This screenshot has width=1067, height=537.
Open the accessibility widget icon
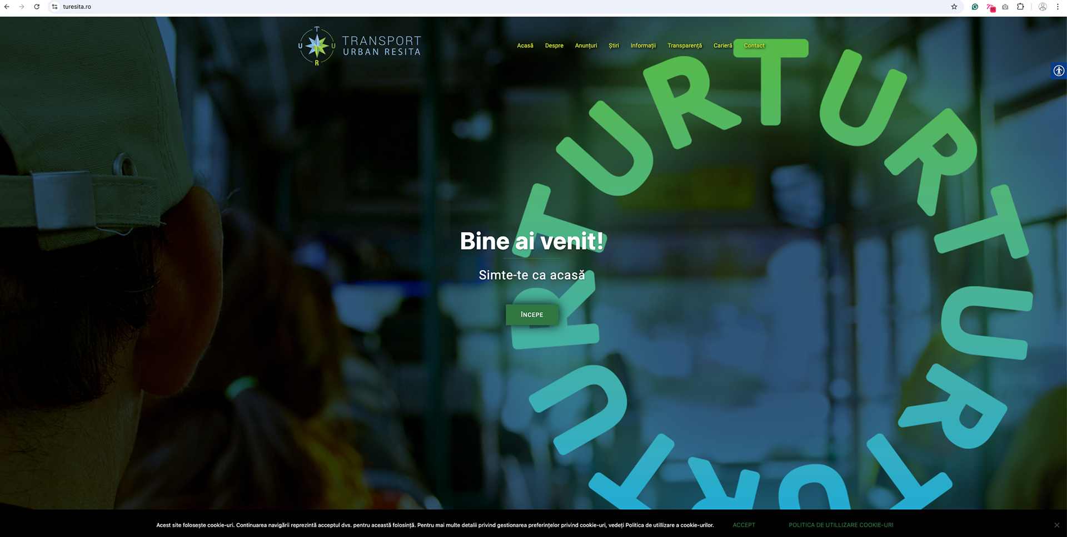(x=1059, y=70)
